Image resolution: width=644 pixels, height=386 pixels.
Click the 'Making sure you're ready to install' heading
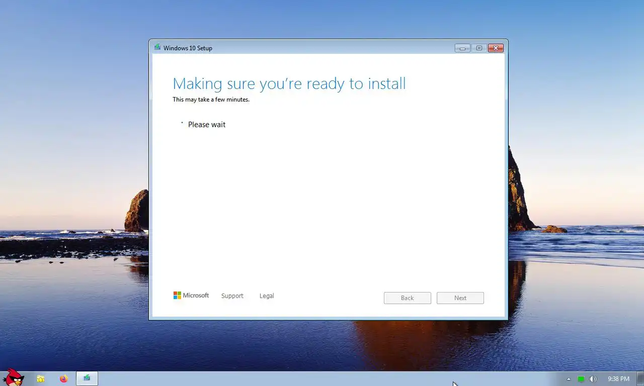click(289, 84)
